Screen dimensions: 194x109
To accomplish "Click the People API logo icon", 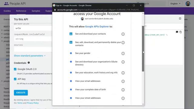I will tap(6, 4).
